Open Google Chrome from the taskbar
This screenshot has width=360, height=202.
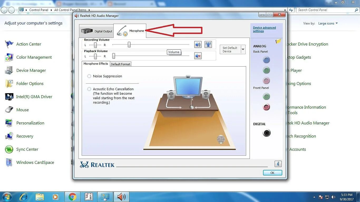tap(72, 197)
